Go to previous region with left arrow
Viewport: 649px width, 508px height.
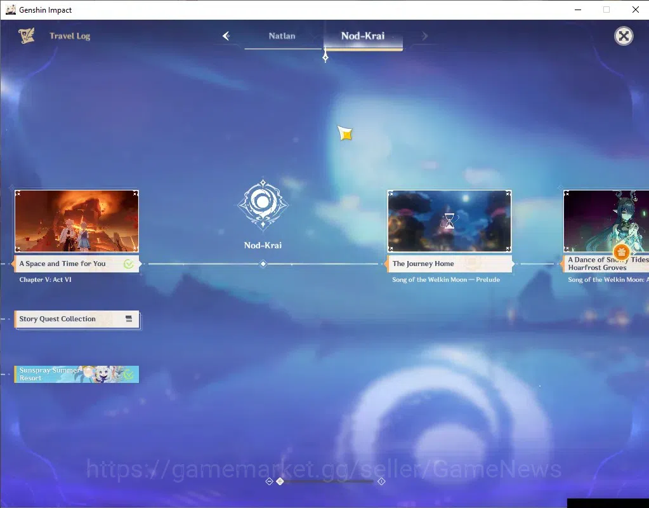pos(226,36)
